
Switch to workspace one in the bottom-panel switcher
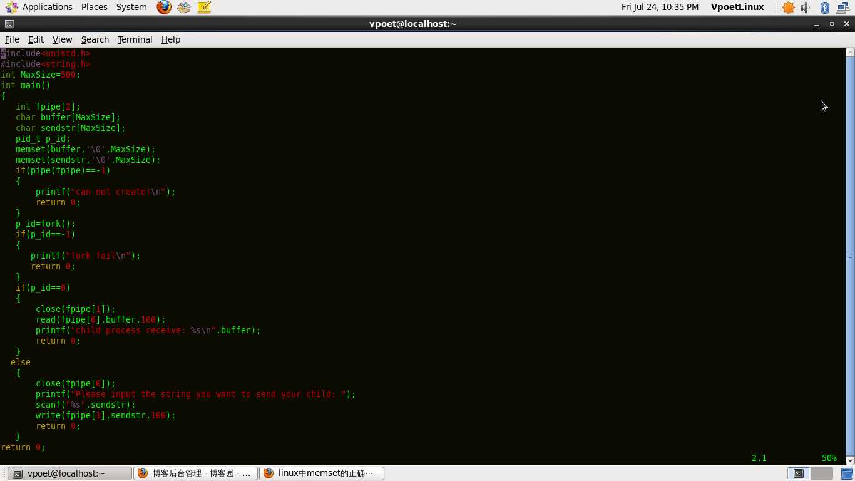(797, 473)
